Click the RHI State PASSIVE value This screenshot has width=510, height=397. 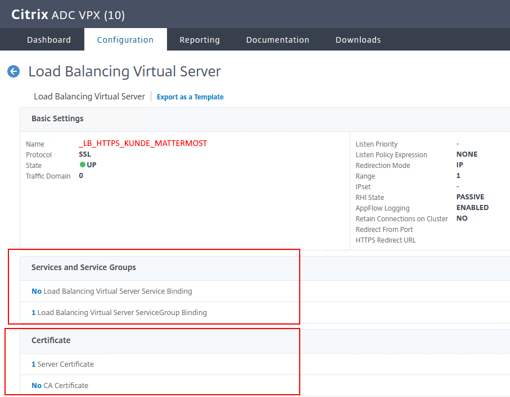coord(470,197)
